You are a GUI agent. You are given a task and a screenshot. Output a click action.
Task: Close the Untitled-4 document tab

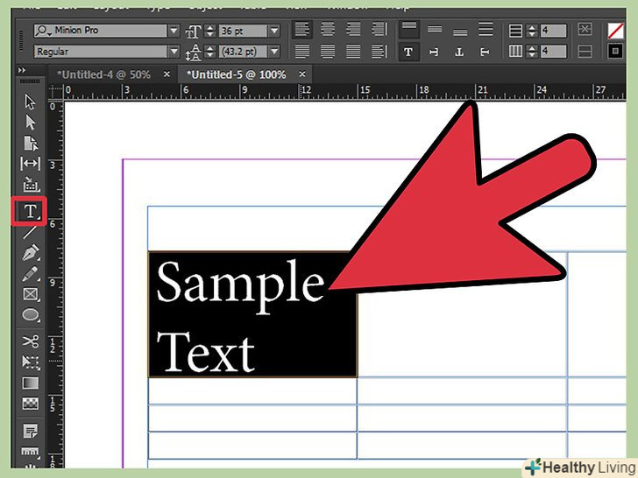pyautogui.click(x=167, y=74)
